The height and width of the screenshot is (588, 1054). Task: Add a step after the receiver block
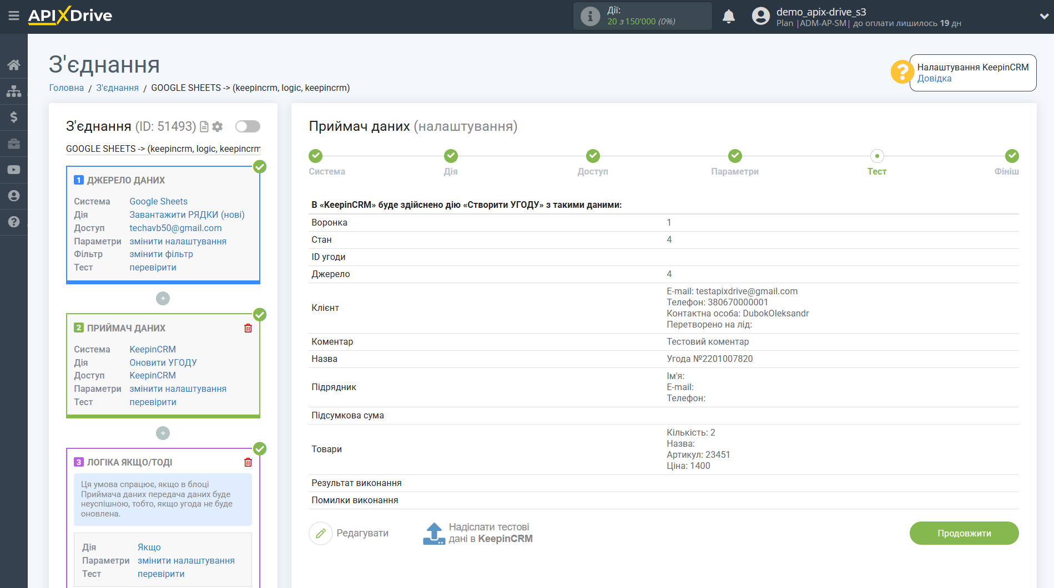pyautogui.click(x=163, y=433)
